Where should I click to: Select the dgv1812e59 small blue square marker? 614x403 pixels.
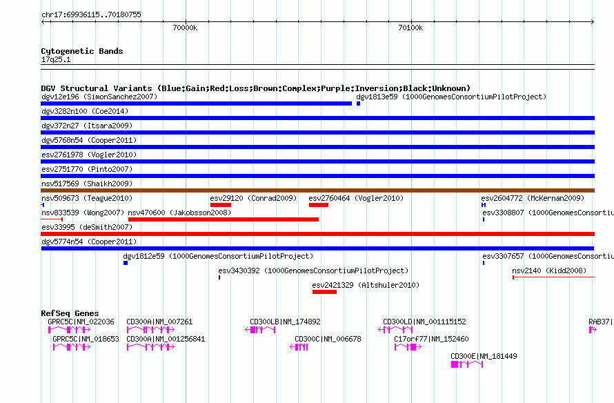[126, 263]
